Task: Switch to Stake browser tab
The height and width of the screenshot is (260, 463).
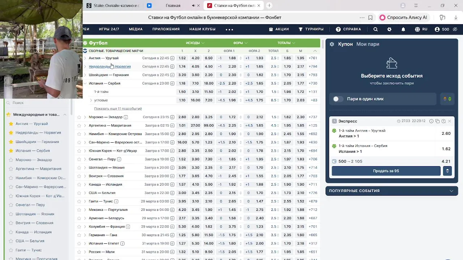Action: click(x=113, y=5)
